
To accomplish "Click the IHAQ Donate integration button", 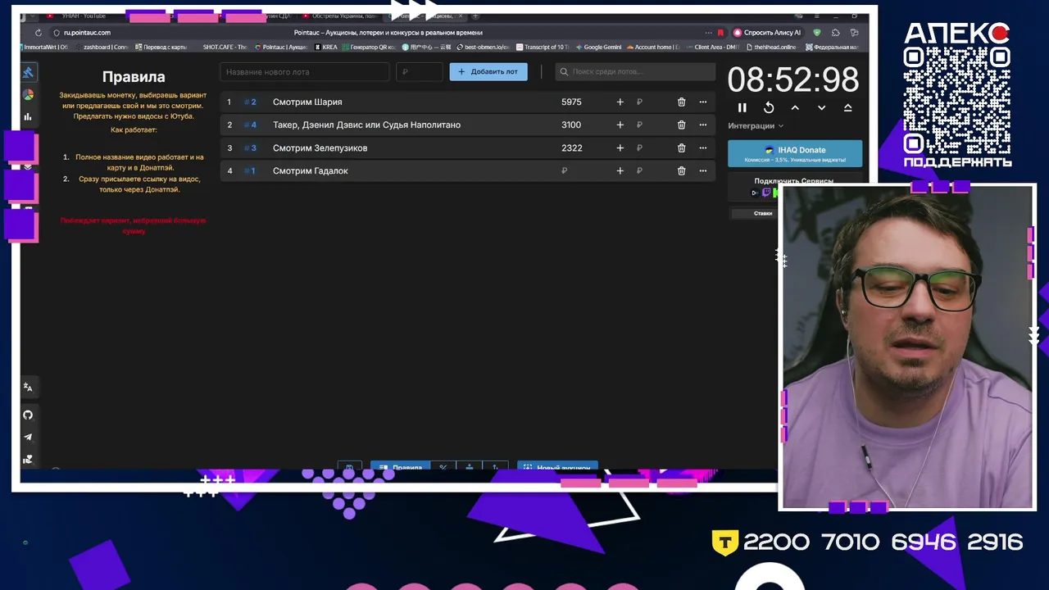I will pos(795,153).
